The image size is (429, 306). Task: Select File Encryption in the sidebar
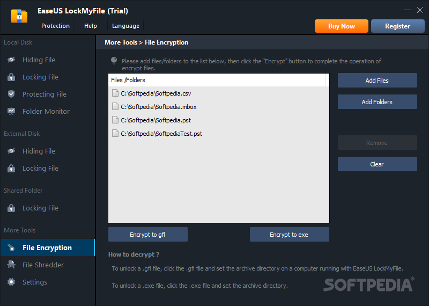48,247
